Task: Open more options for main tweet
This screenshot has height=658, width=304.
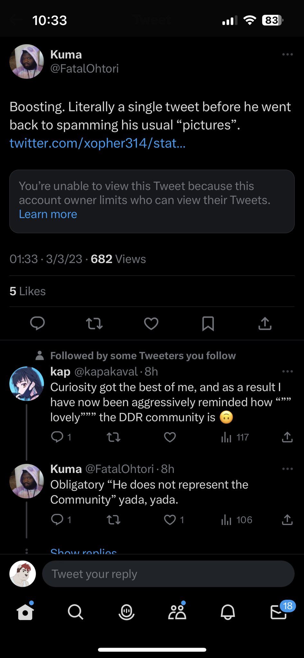Action: [287, 54]
